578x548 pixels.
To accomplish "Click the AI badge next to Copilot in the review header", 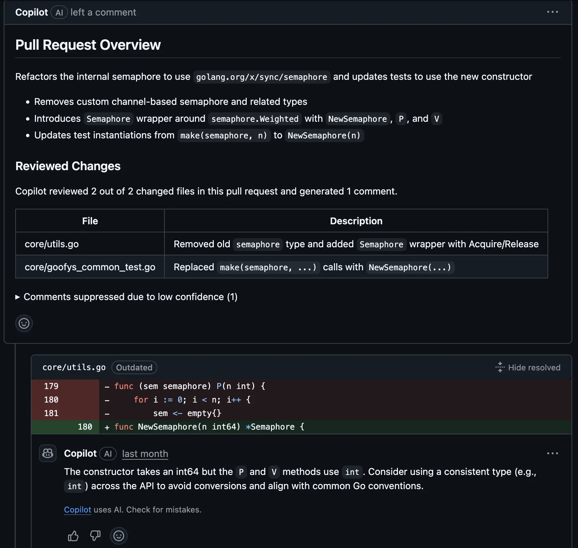I will [59, 13].
